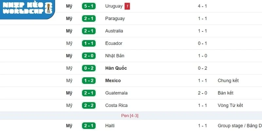Select the Australia team name
262x131 pixels.
114,31
